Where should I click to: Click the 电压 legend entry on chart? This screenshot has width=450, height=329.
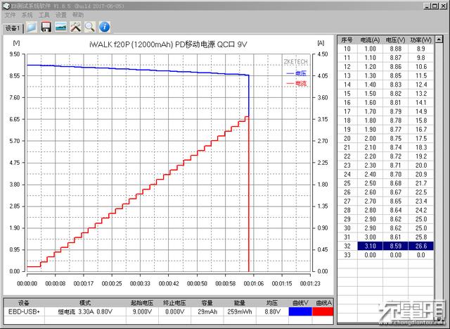coord(297,74)
